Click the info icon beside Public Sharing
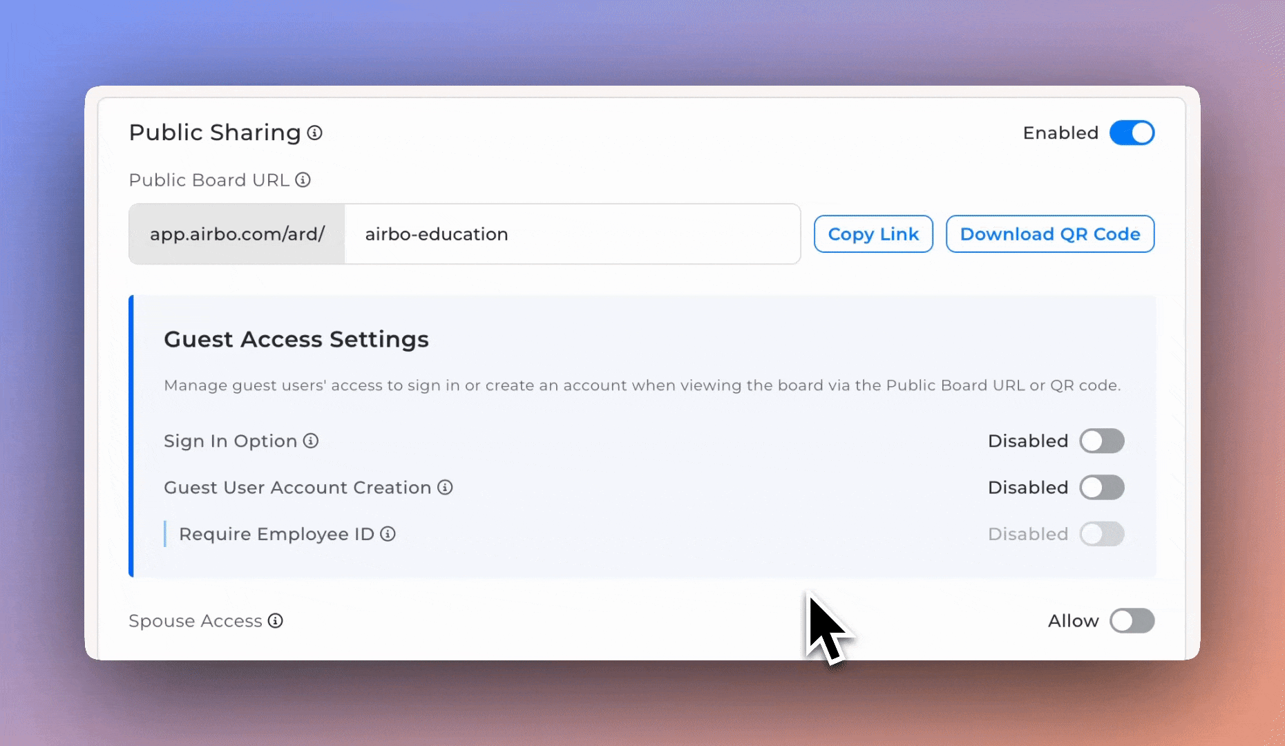Image resolution: width=1285 pixels, height=746 pixels. pos(315,133)
